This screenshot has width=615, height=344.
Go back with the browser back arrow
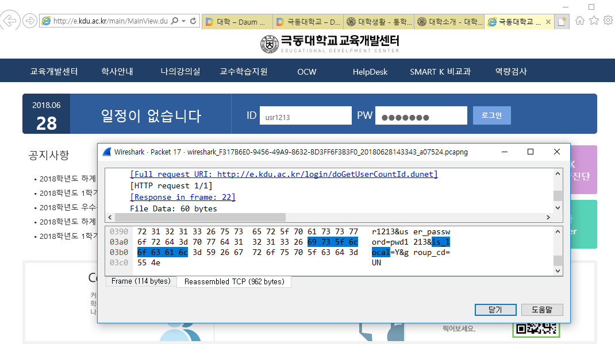click(10, 20)
